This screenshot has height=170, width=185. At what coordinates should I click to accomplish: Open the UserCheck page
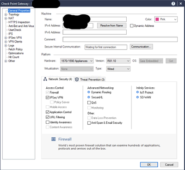tap(15, 30)
